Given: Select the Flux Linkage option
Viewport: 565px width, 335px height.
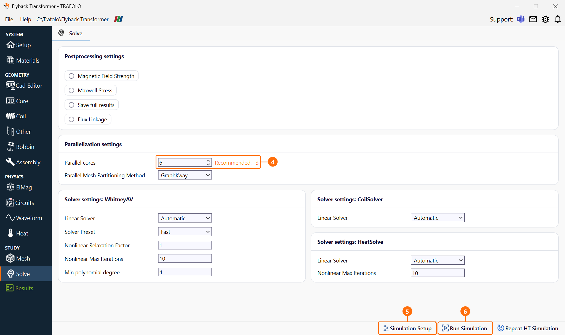Looking at the screenshot, I should pyautogui.click(x=88, y=119).
